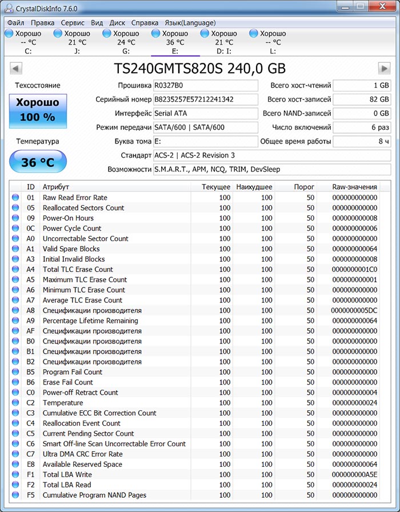The height and width of the screenshot is (512, 400).
Task: Click status icon for Initial Invalid Blocks
Action: click(x=15, y=259)
